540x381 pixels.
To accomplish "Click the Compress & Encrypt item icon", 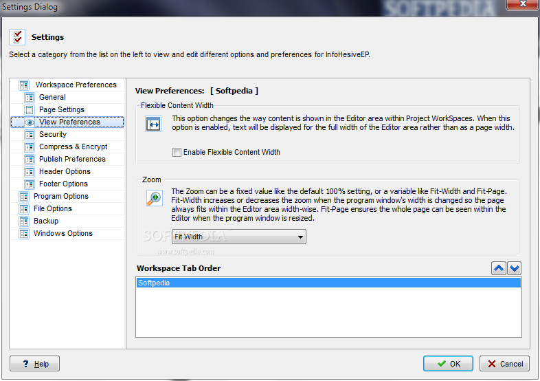I will pyautogui.click(x=30, y=147).
